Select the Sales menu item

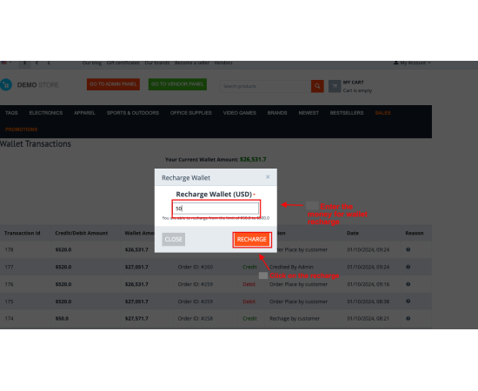[383, 113]
